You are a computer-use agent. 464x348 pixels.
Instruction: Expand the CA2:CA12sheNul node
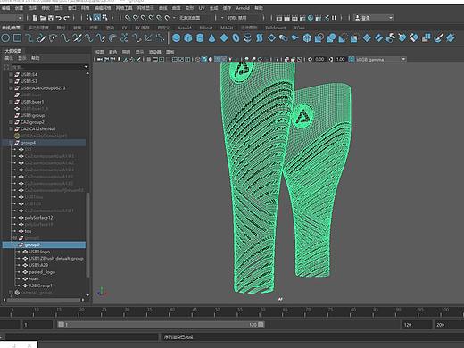(11, 129)
